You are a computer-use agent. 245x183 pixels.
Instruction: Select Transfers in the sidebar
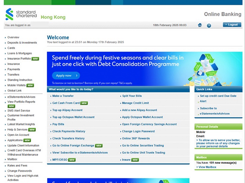click(x=13, y=75)
